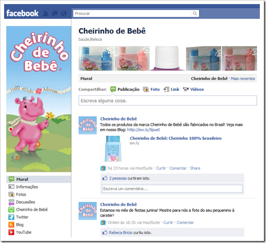Open the Twitter sidebar item

point(18,217)
